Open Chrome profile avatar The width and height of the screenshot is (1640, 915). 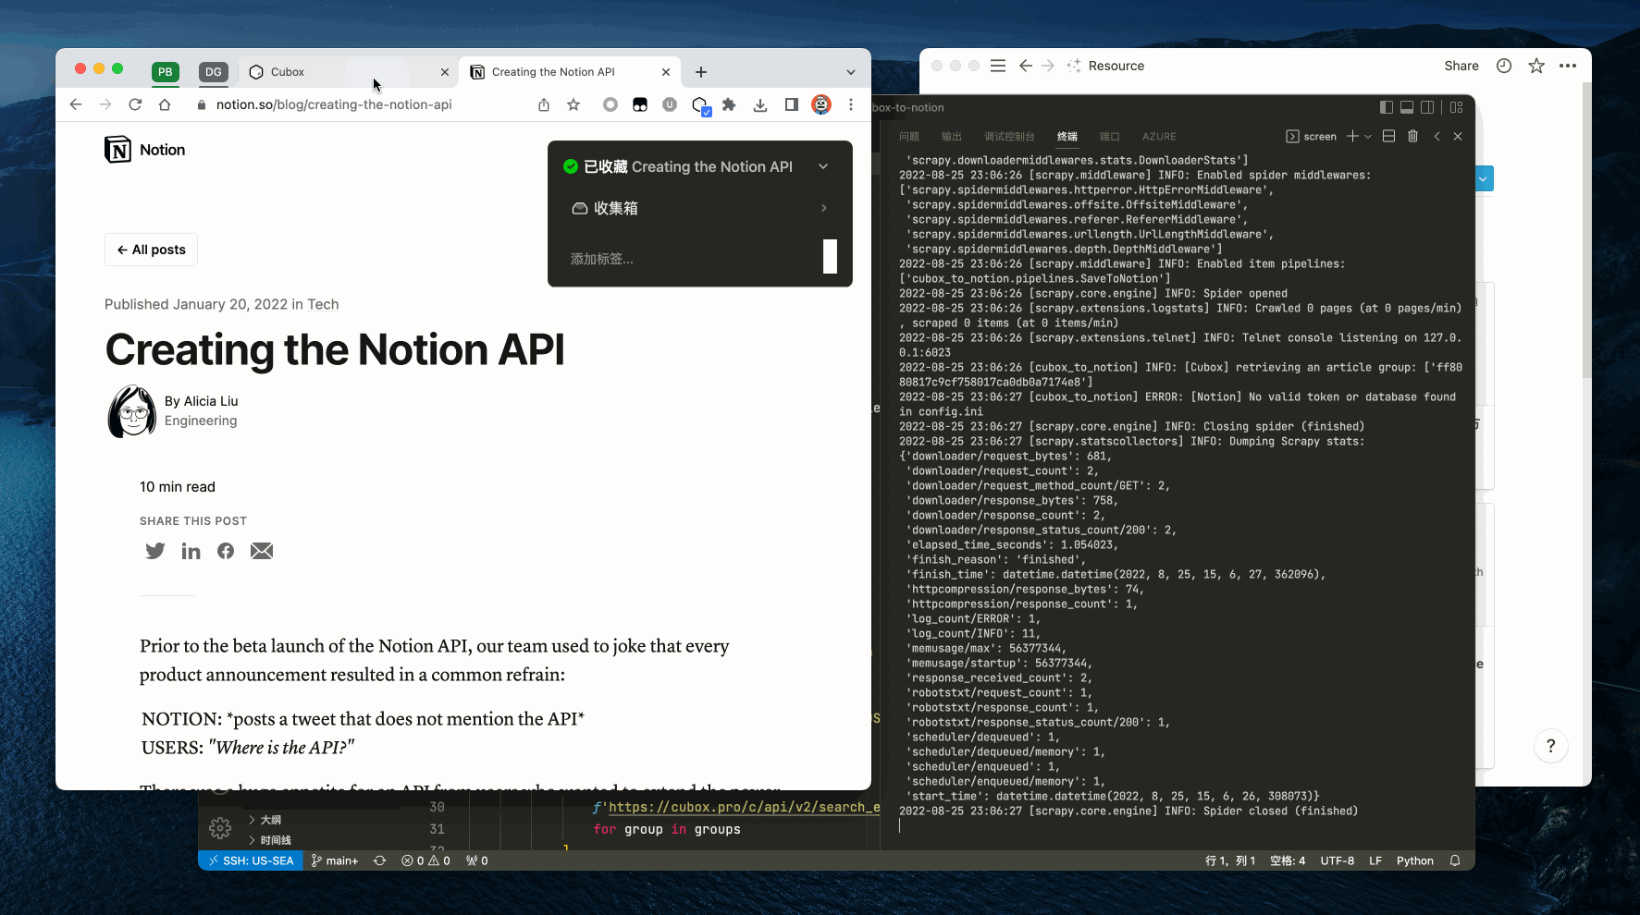[821, 104]
